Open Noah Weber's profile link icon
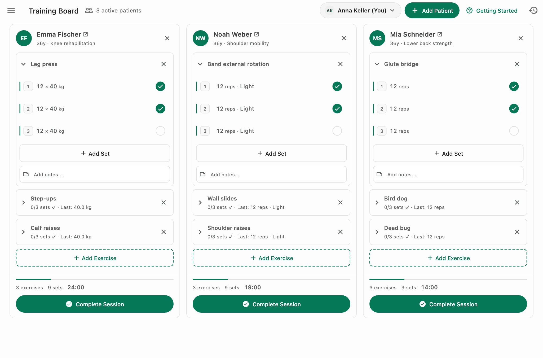Image resolution: width=543 pixels, height=358 pixels. pyautogui.click(x=257, y=34)
